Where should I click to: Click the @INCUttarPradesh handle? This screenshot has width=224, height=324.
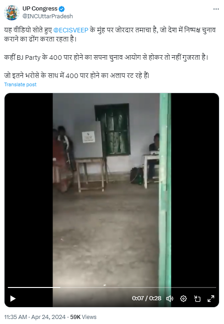tap(48, 16)
